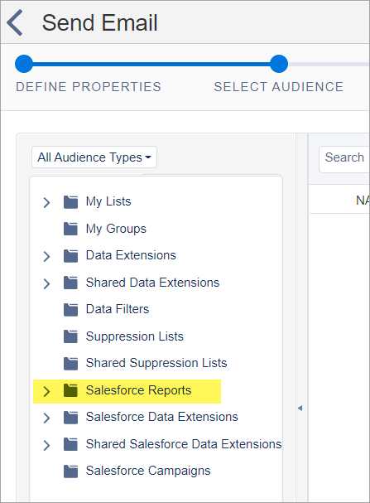Viewport: 370px width, 503px height.
Task: Click the Select Audience step circle
Action: tap(279, 64)
